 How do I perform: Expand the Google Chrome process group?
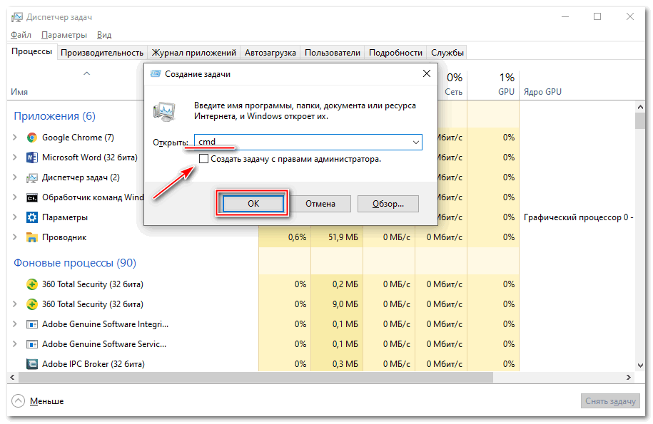click(16, 138)
